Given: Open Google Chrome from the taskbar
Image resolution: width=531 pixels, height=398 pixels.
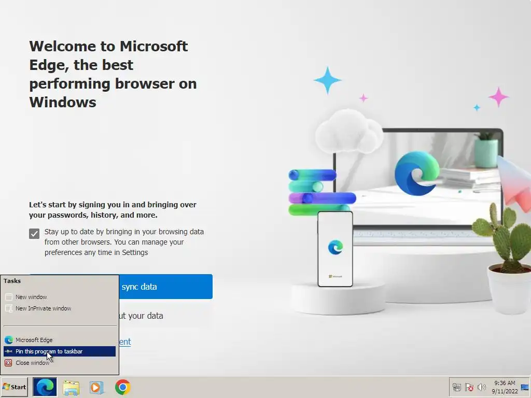Looking at the screenshot, I should (x=122, y=387).
